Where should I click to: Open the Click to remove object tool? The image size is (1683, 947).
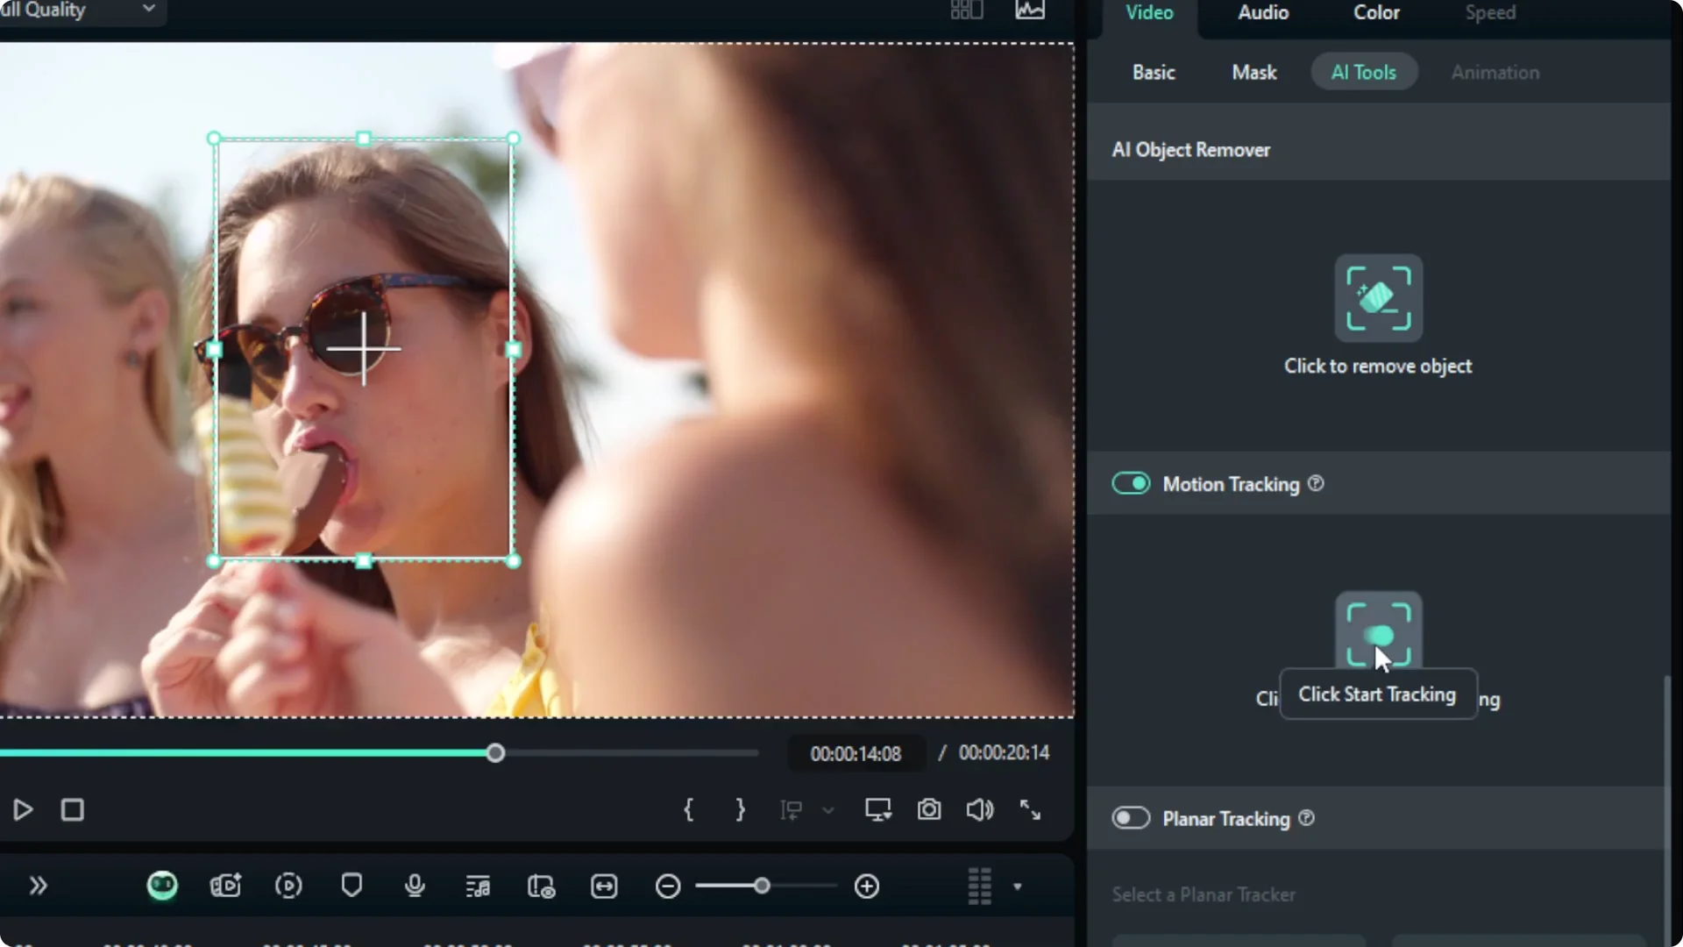pos(1378,298)
